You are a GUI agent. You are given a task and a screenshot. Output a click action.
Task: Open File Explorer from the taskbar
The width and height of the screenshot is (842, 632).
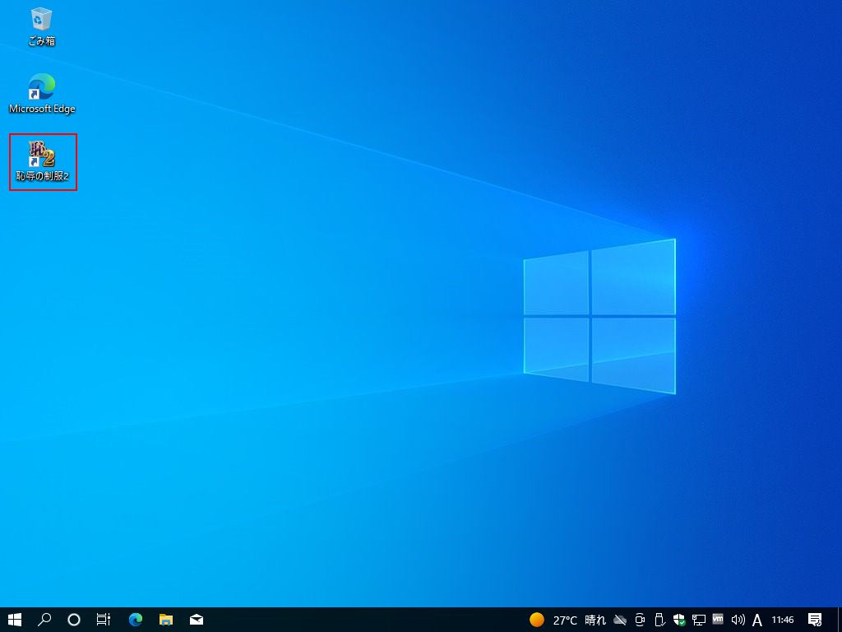click(166, 620)
